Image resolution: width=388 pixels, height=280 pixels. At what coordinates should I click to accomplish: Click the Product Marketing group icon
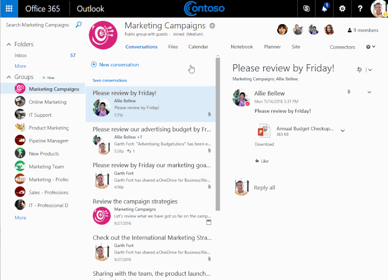(x=20, y=128)
